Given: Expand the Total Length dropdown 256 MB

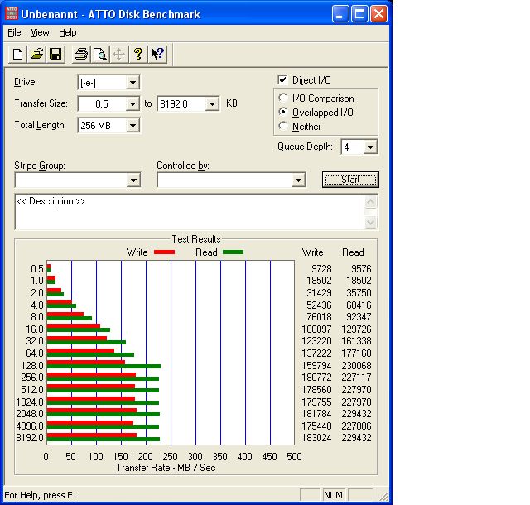Looking at the screenshot, I should (132, 126).
